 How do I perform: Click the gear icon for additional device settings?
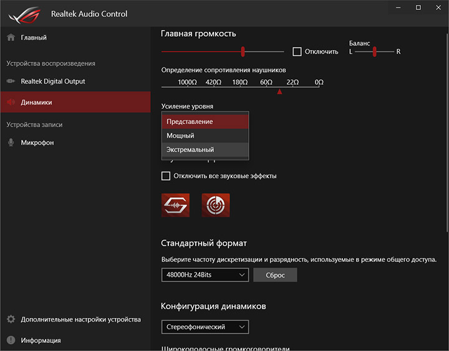[10, 319]
